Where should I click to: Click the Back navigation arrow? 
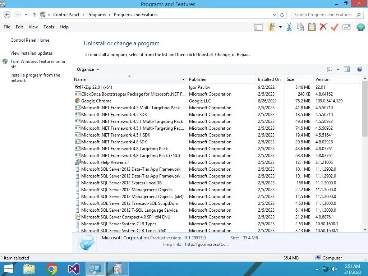7,15
